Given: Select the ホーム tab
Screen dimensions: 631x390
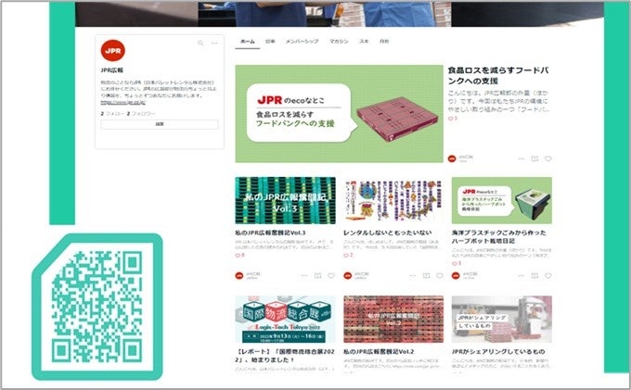Looking at the screenshot, I should point(248,42).
